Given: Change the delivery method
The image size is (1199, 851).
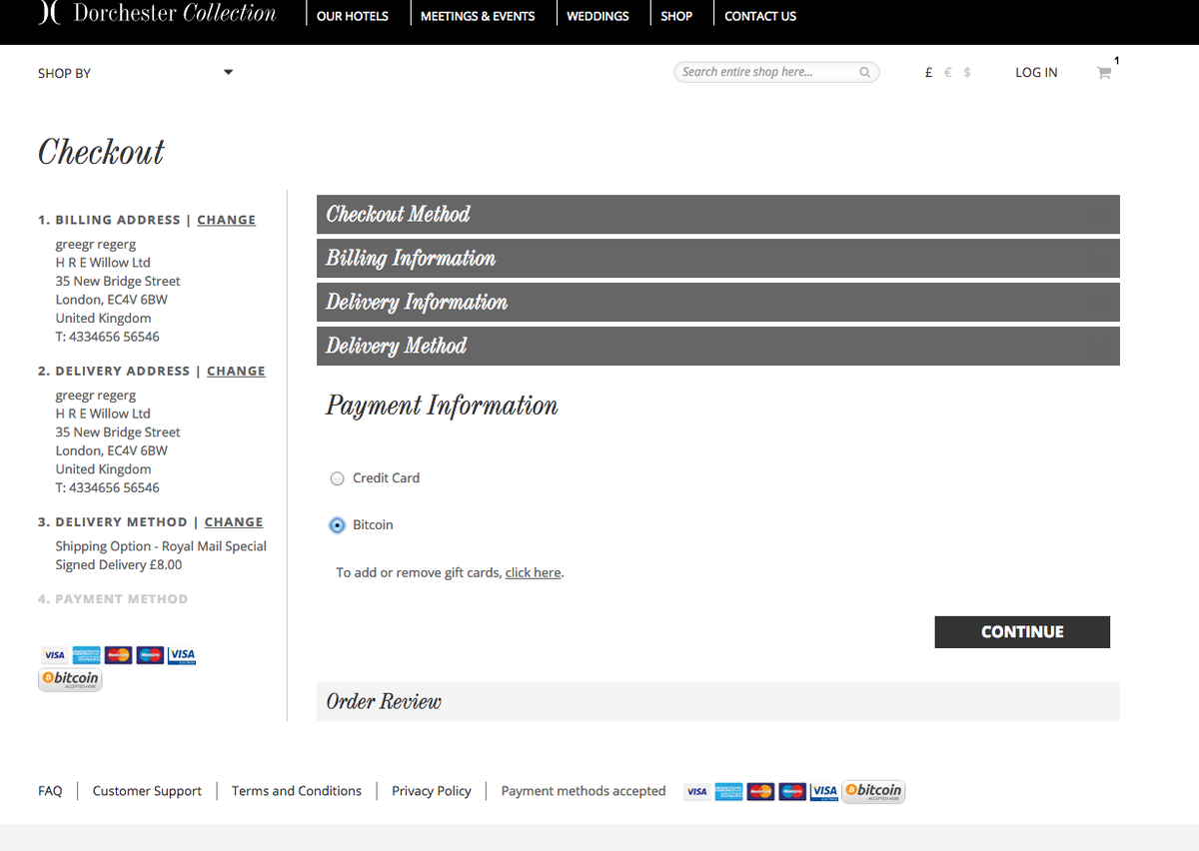Looking at the screenshot, I should [x=234, y=521].
